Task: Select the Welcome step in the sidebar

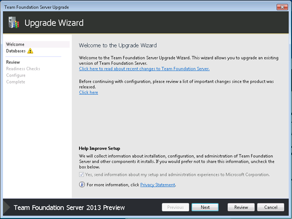Action: pyautogui.click(x=15, y=44)
